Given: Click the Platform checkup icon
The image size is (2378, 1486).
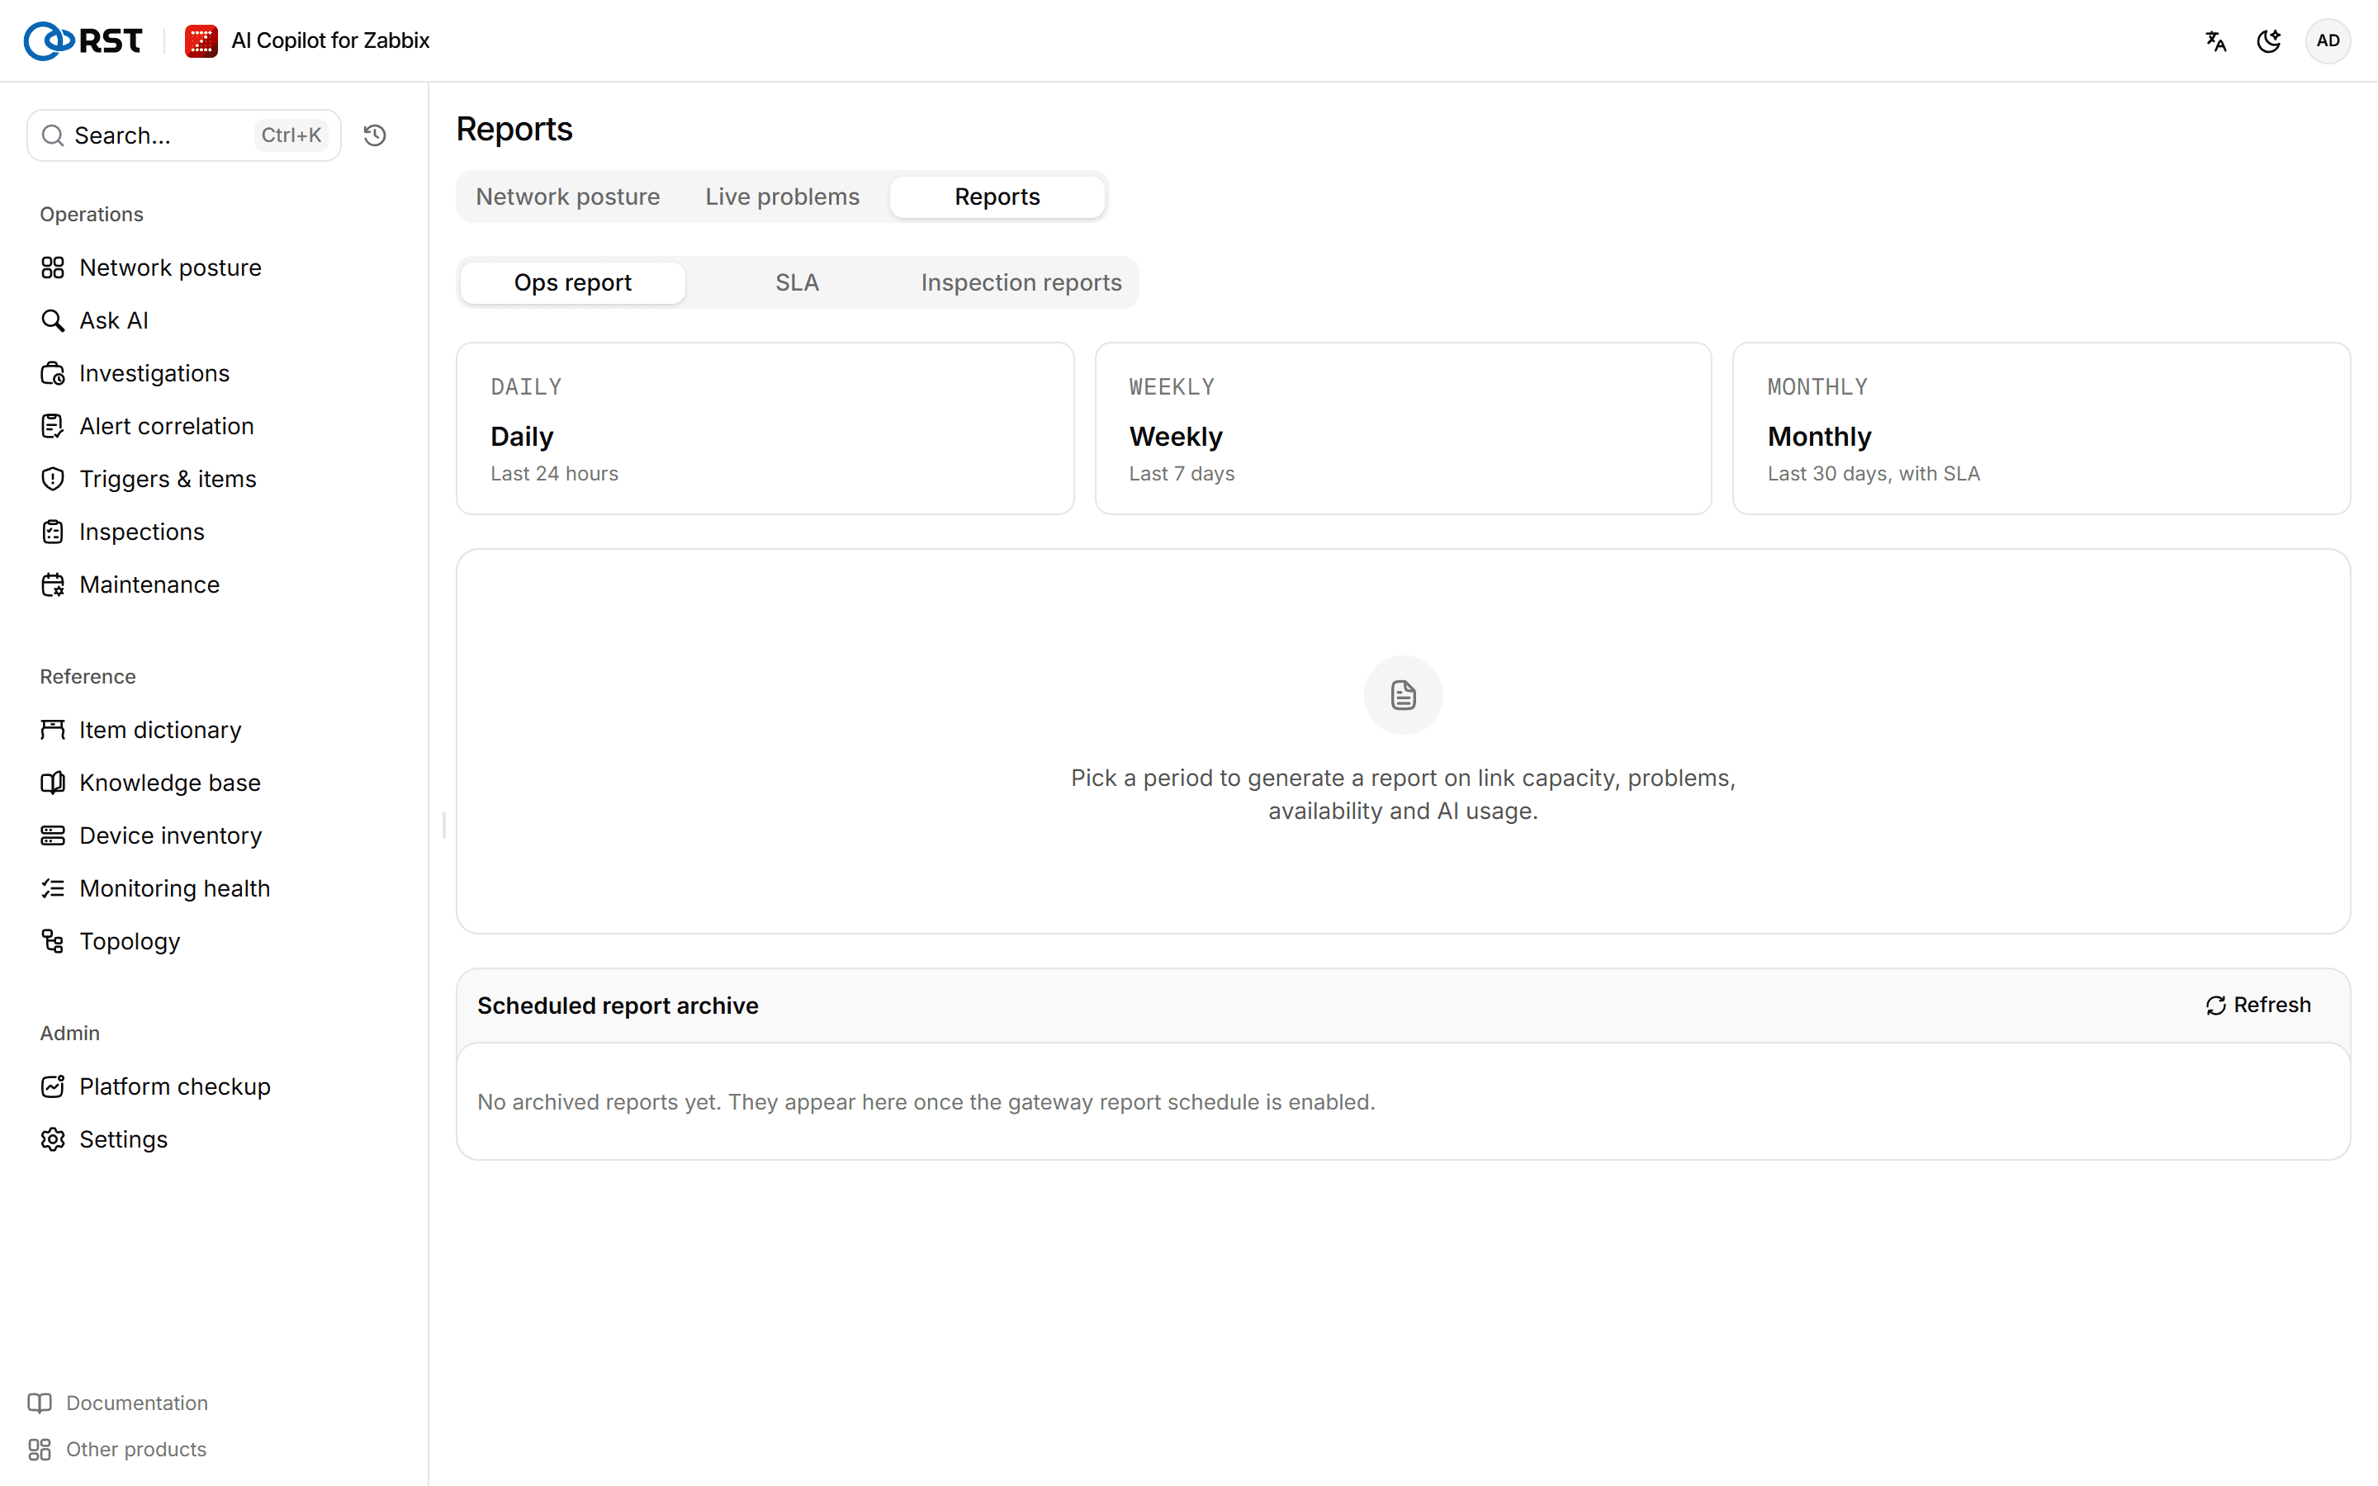Looking at the screenshot, I should [53, 1086].
